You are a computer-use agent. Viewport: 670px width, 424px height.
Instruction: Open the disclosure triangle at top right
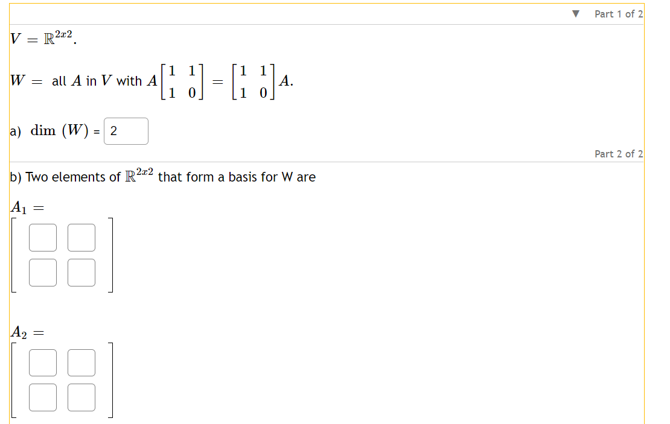(576, 13)
